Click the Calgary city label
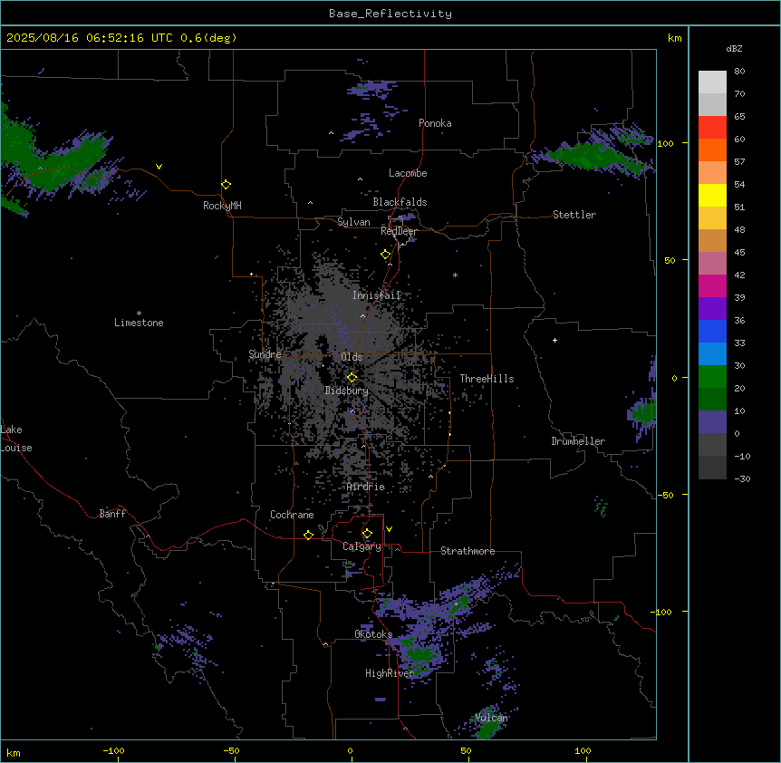This screenshot has height=763, width=781. tap(362, 546)
